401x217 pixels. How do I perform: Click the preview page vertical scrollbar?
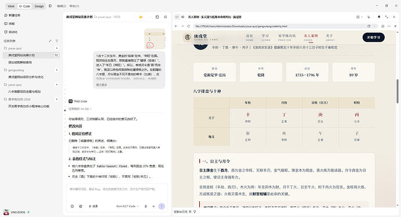coord(398,91)
